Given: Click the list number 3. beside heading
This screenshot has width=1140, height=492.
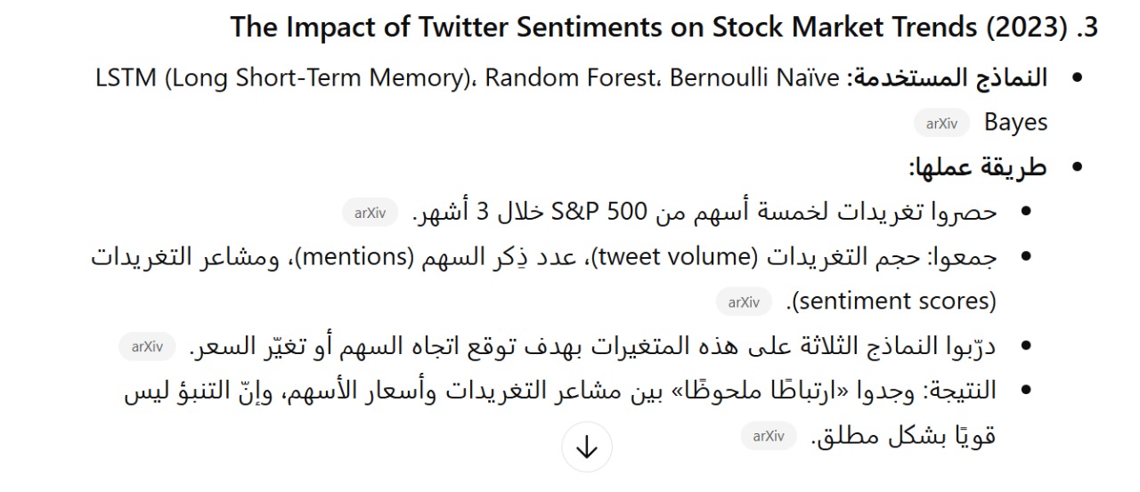Looking at the screenshot, I should (x=1087, y=28).
